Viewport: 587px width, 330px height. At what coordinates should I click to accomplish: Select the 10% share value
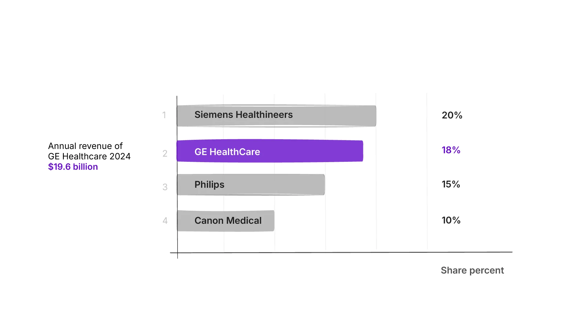(x=451, y=220)
